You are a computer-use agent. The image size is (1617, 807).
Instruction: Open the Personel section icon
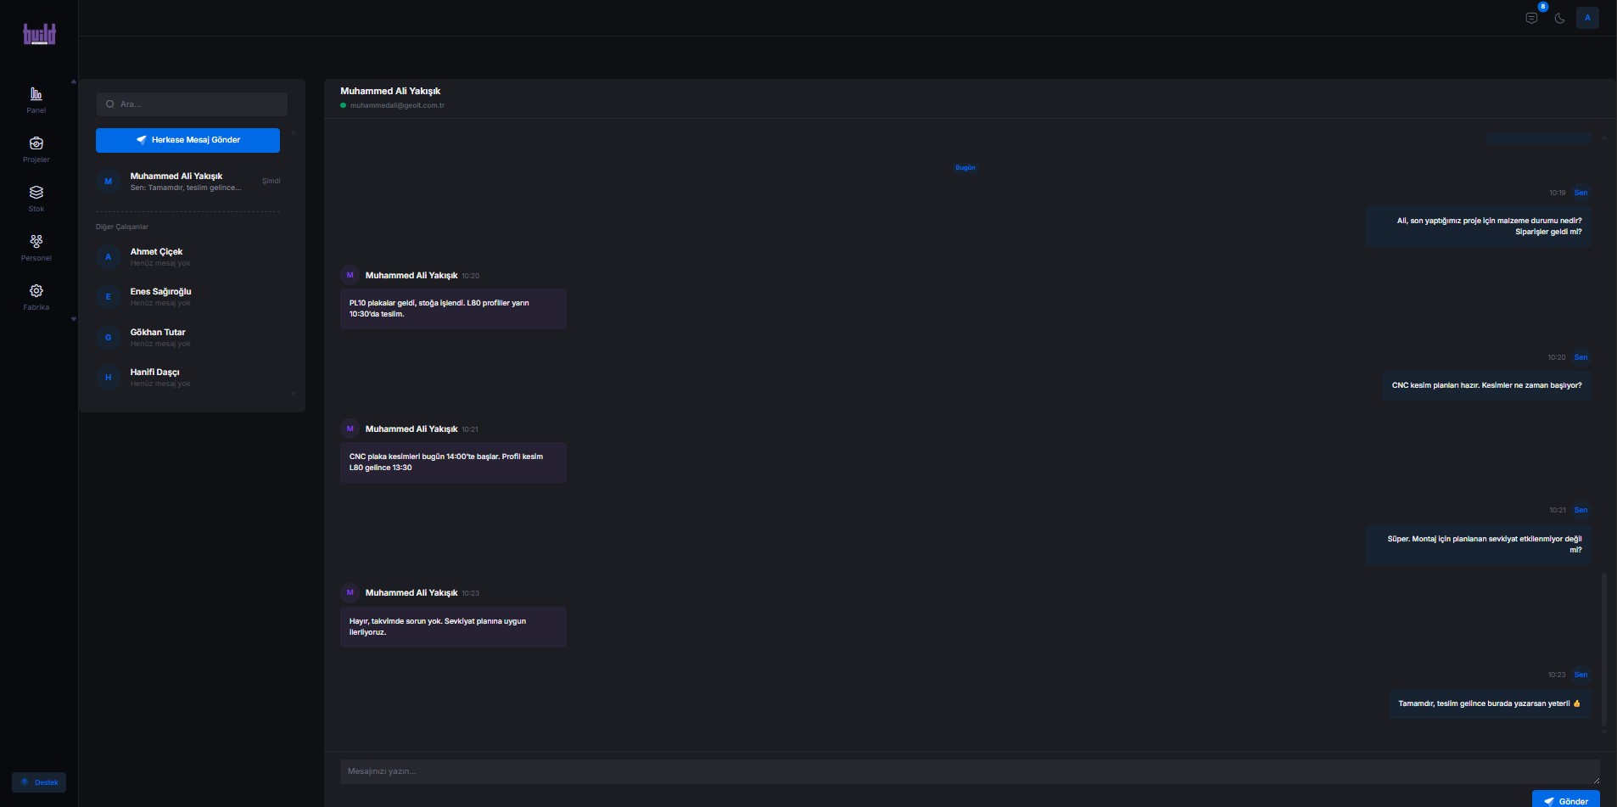[x=36, y=242]
